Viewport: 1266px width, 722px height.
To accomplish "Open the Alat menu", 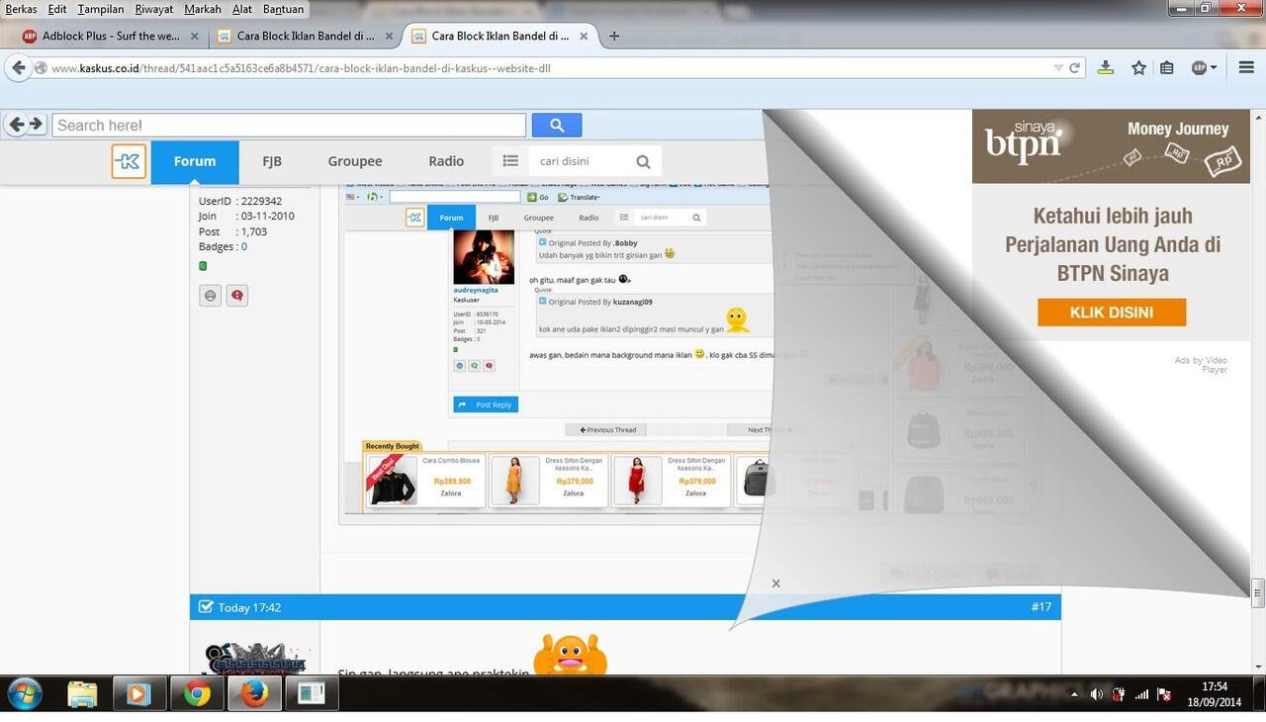I will pos(242,9).
